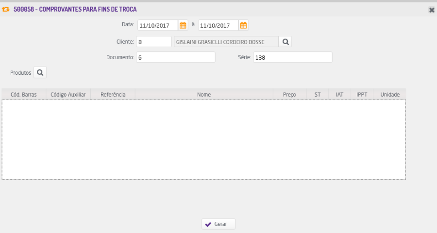Open calendar picker for end date
Screen dimensions: 437x233
243,25
